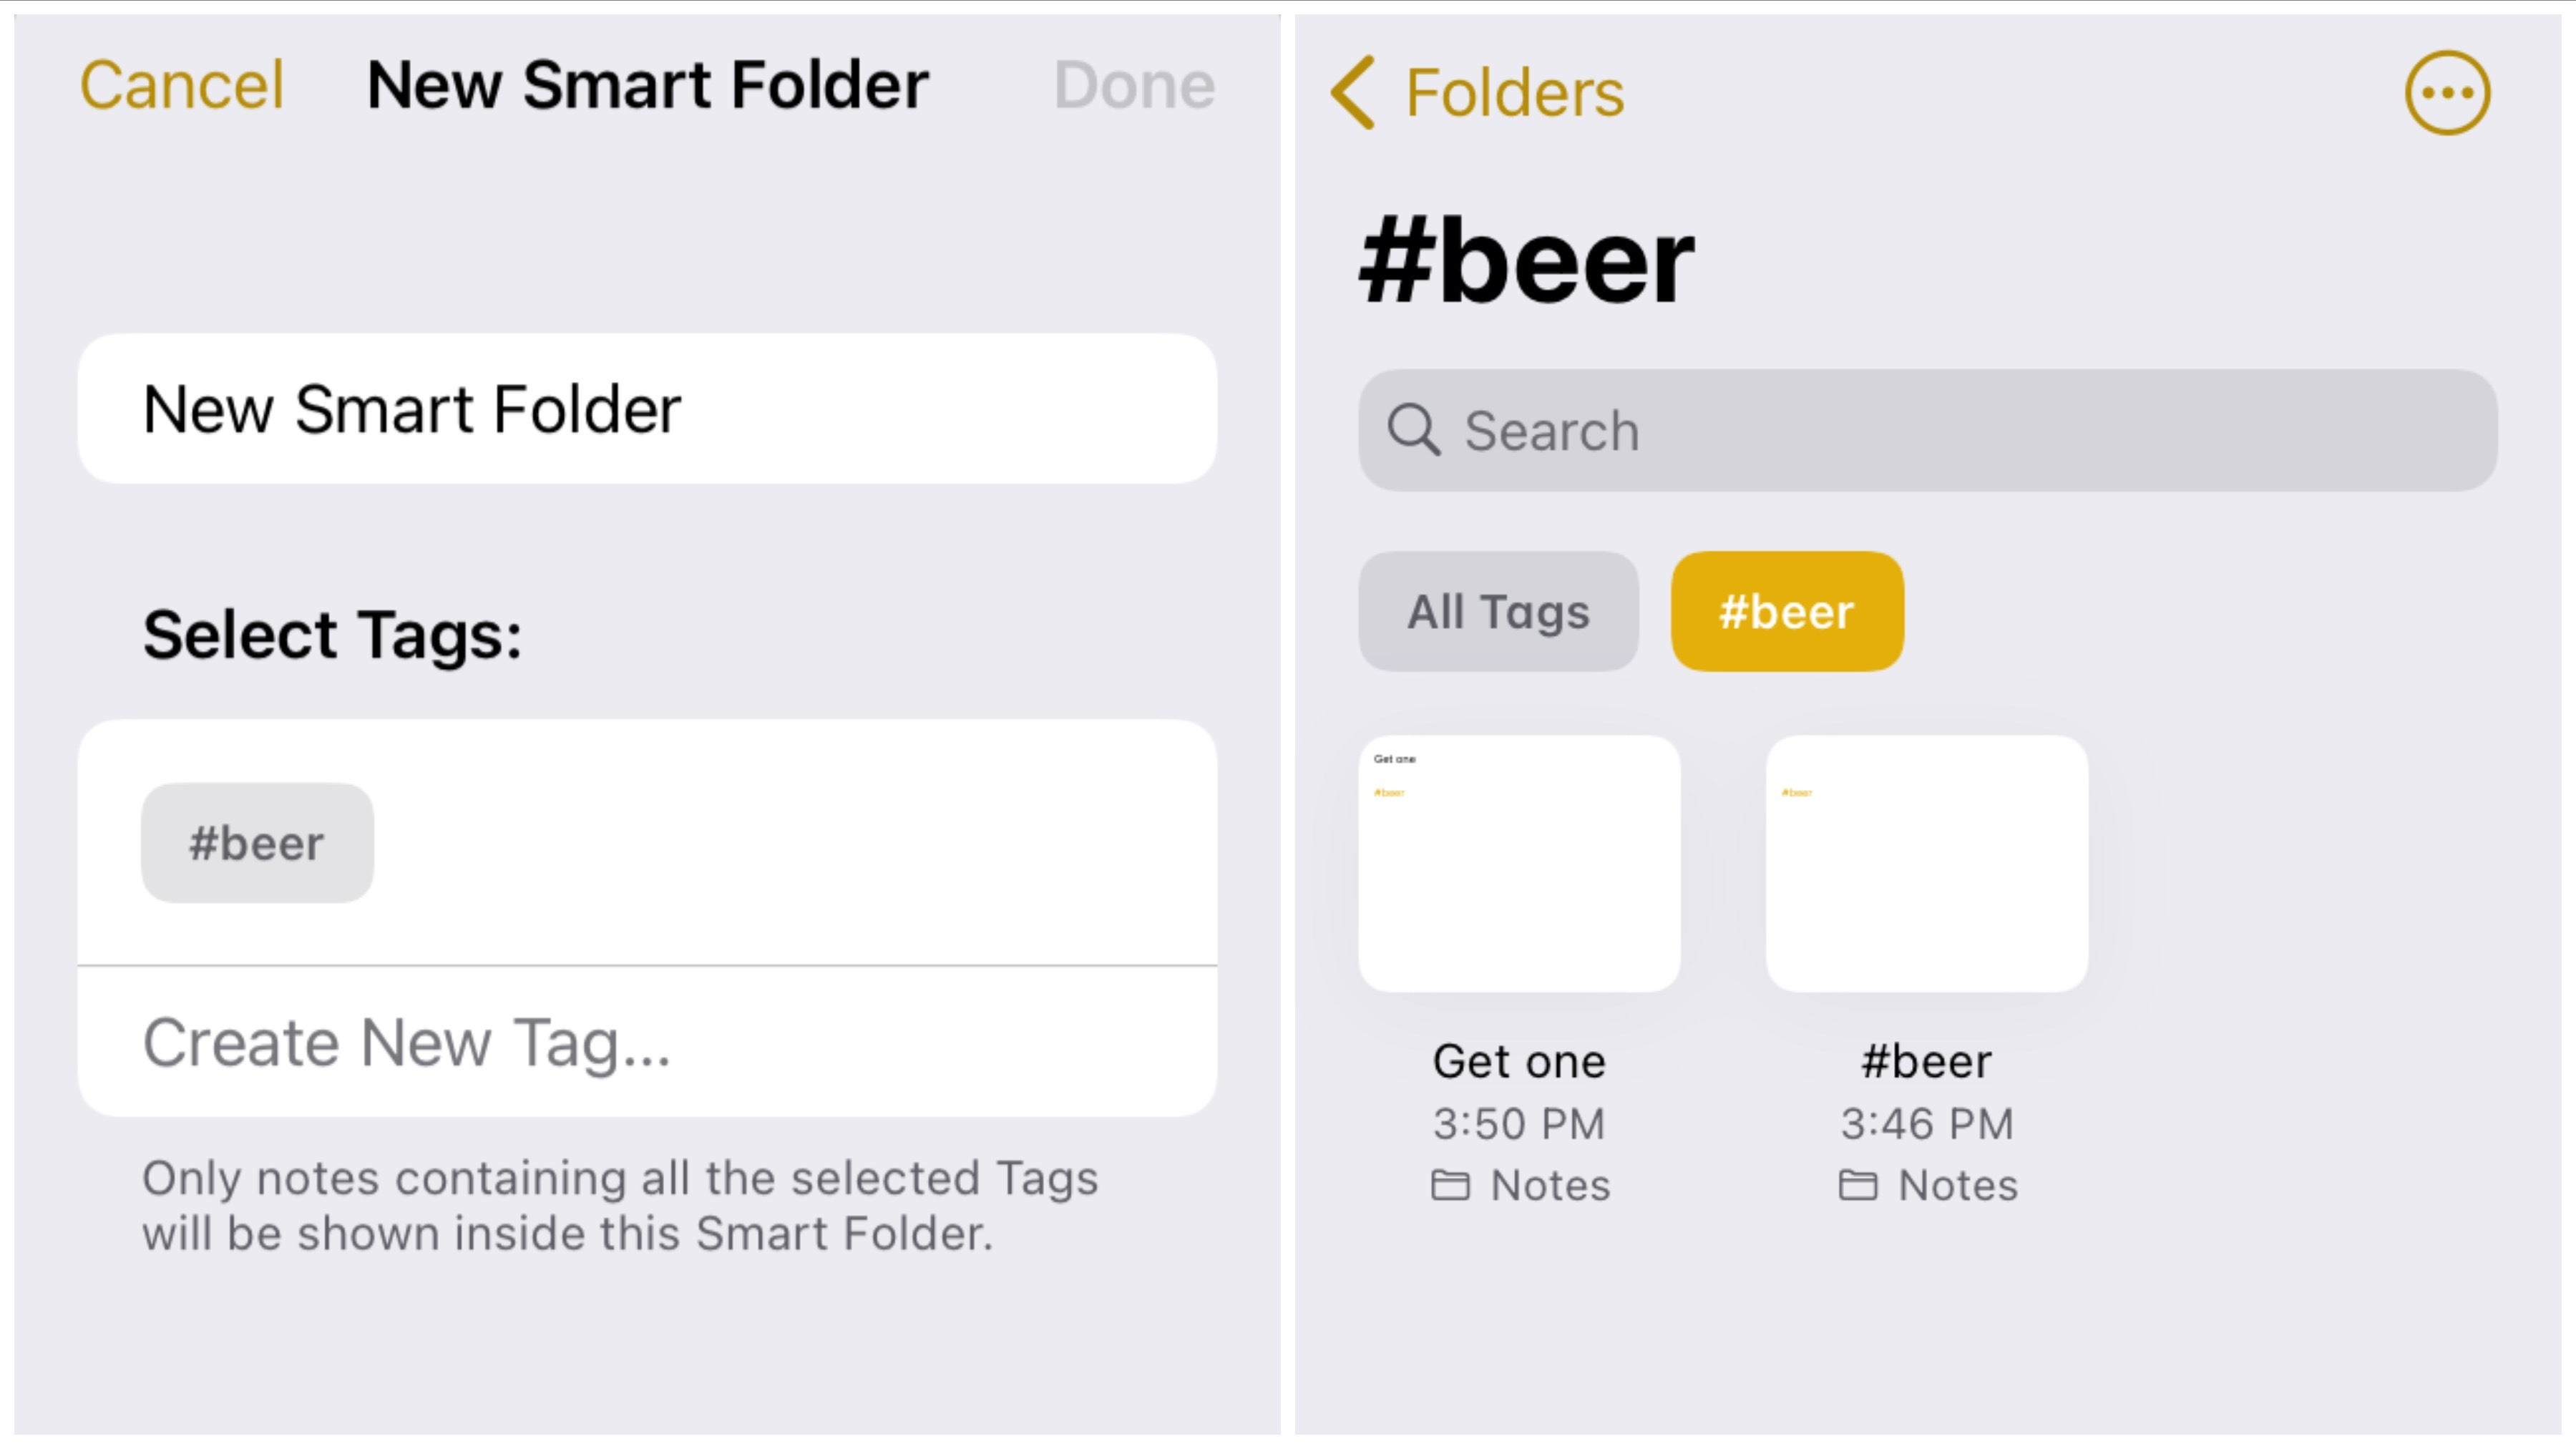The image size is (2576, 1449).
Task: Tap the #beer tag filter button
Action: tap(1785, 610)
